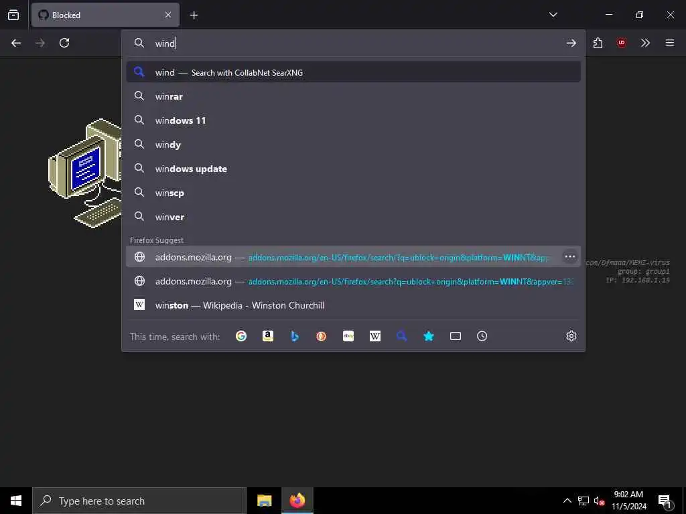
Task: Search this time with Google
Action: coord(241,336)
